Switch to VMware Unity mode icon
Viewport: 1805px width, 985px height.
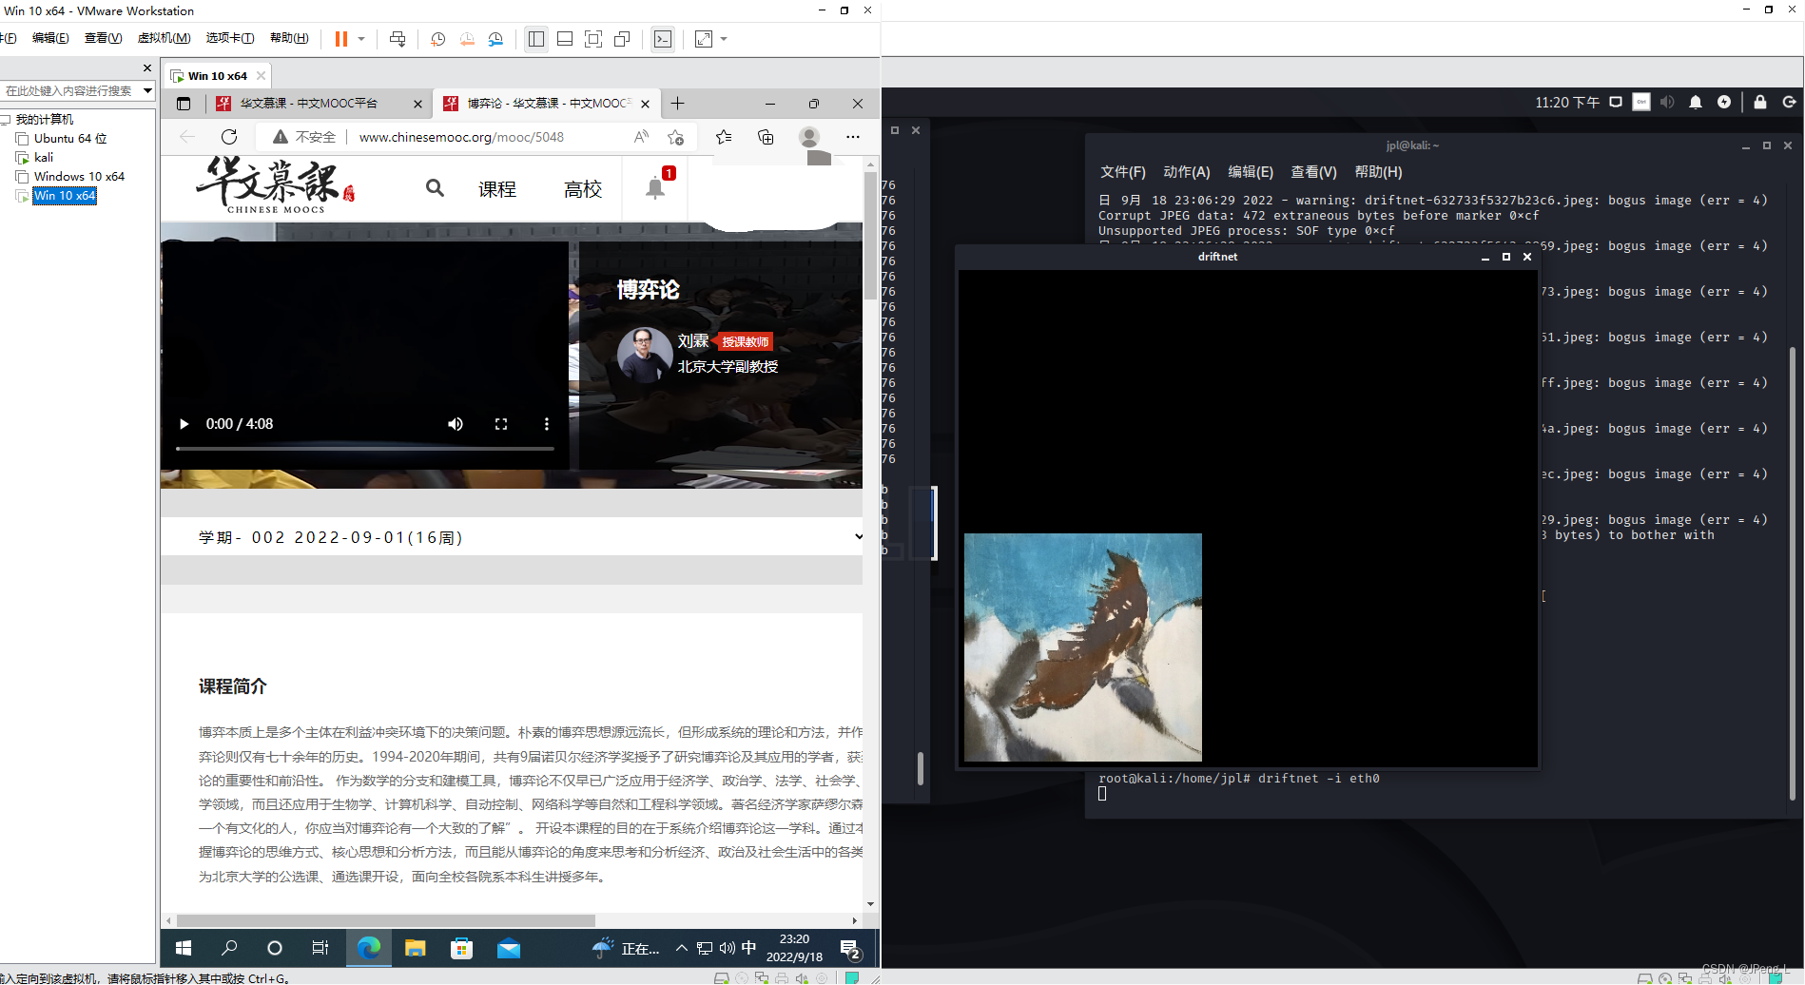coord(622,39)
